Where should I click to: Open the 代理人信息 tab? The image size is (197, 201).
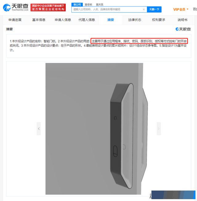tap(86, 20)
